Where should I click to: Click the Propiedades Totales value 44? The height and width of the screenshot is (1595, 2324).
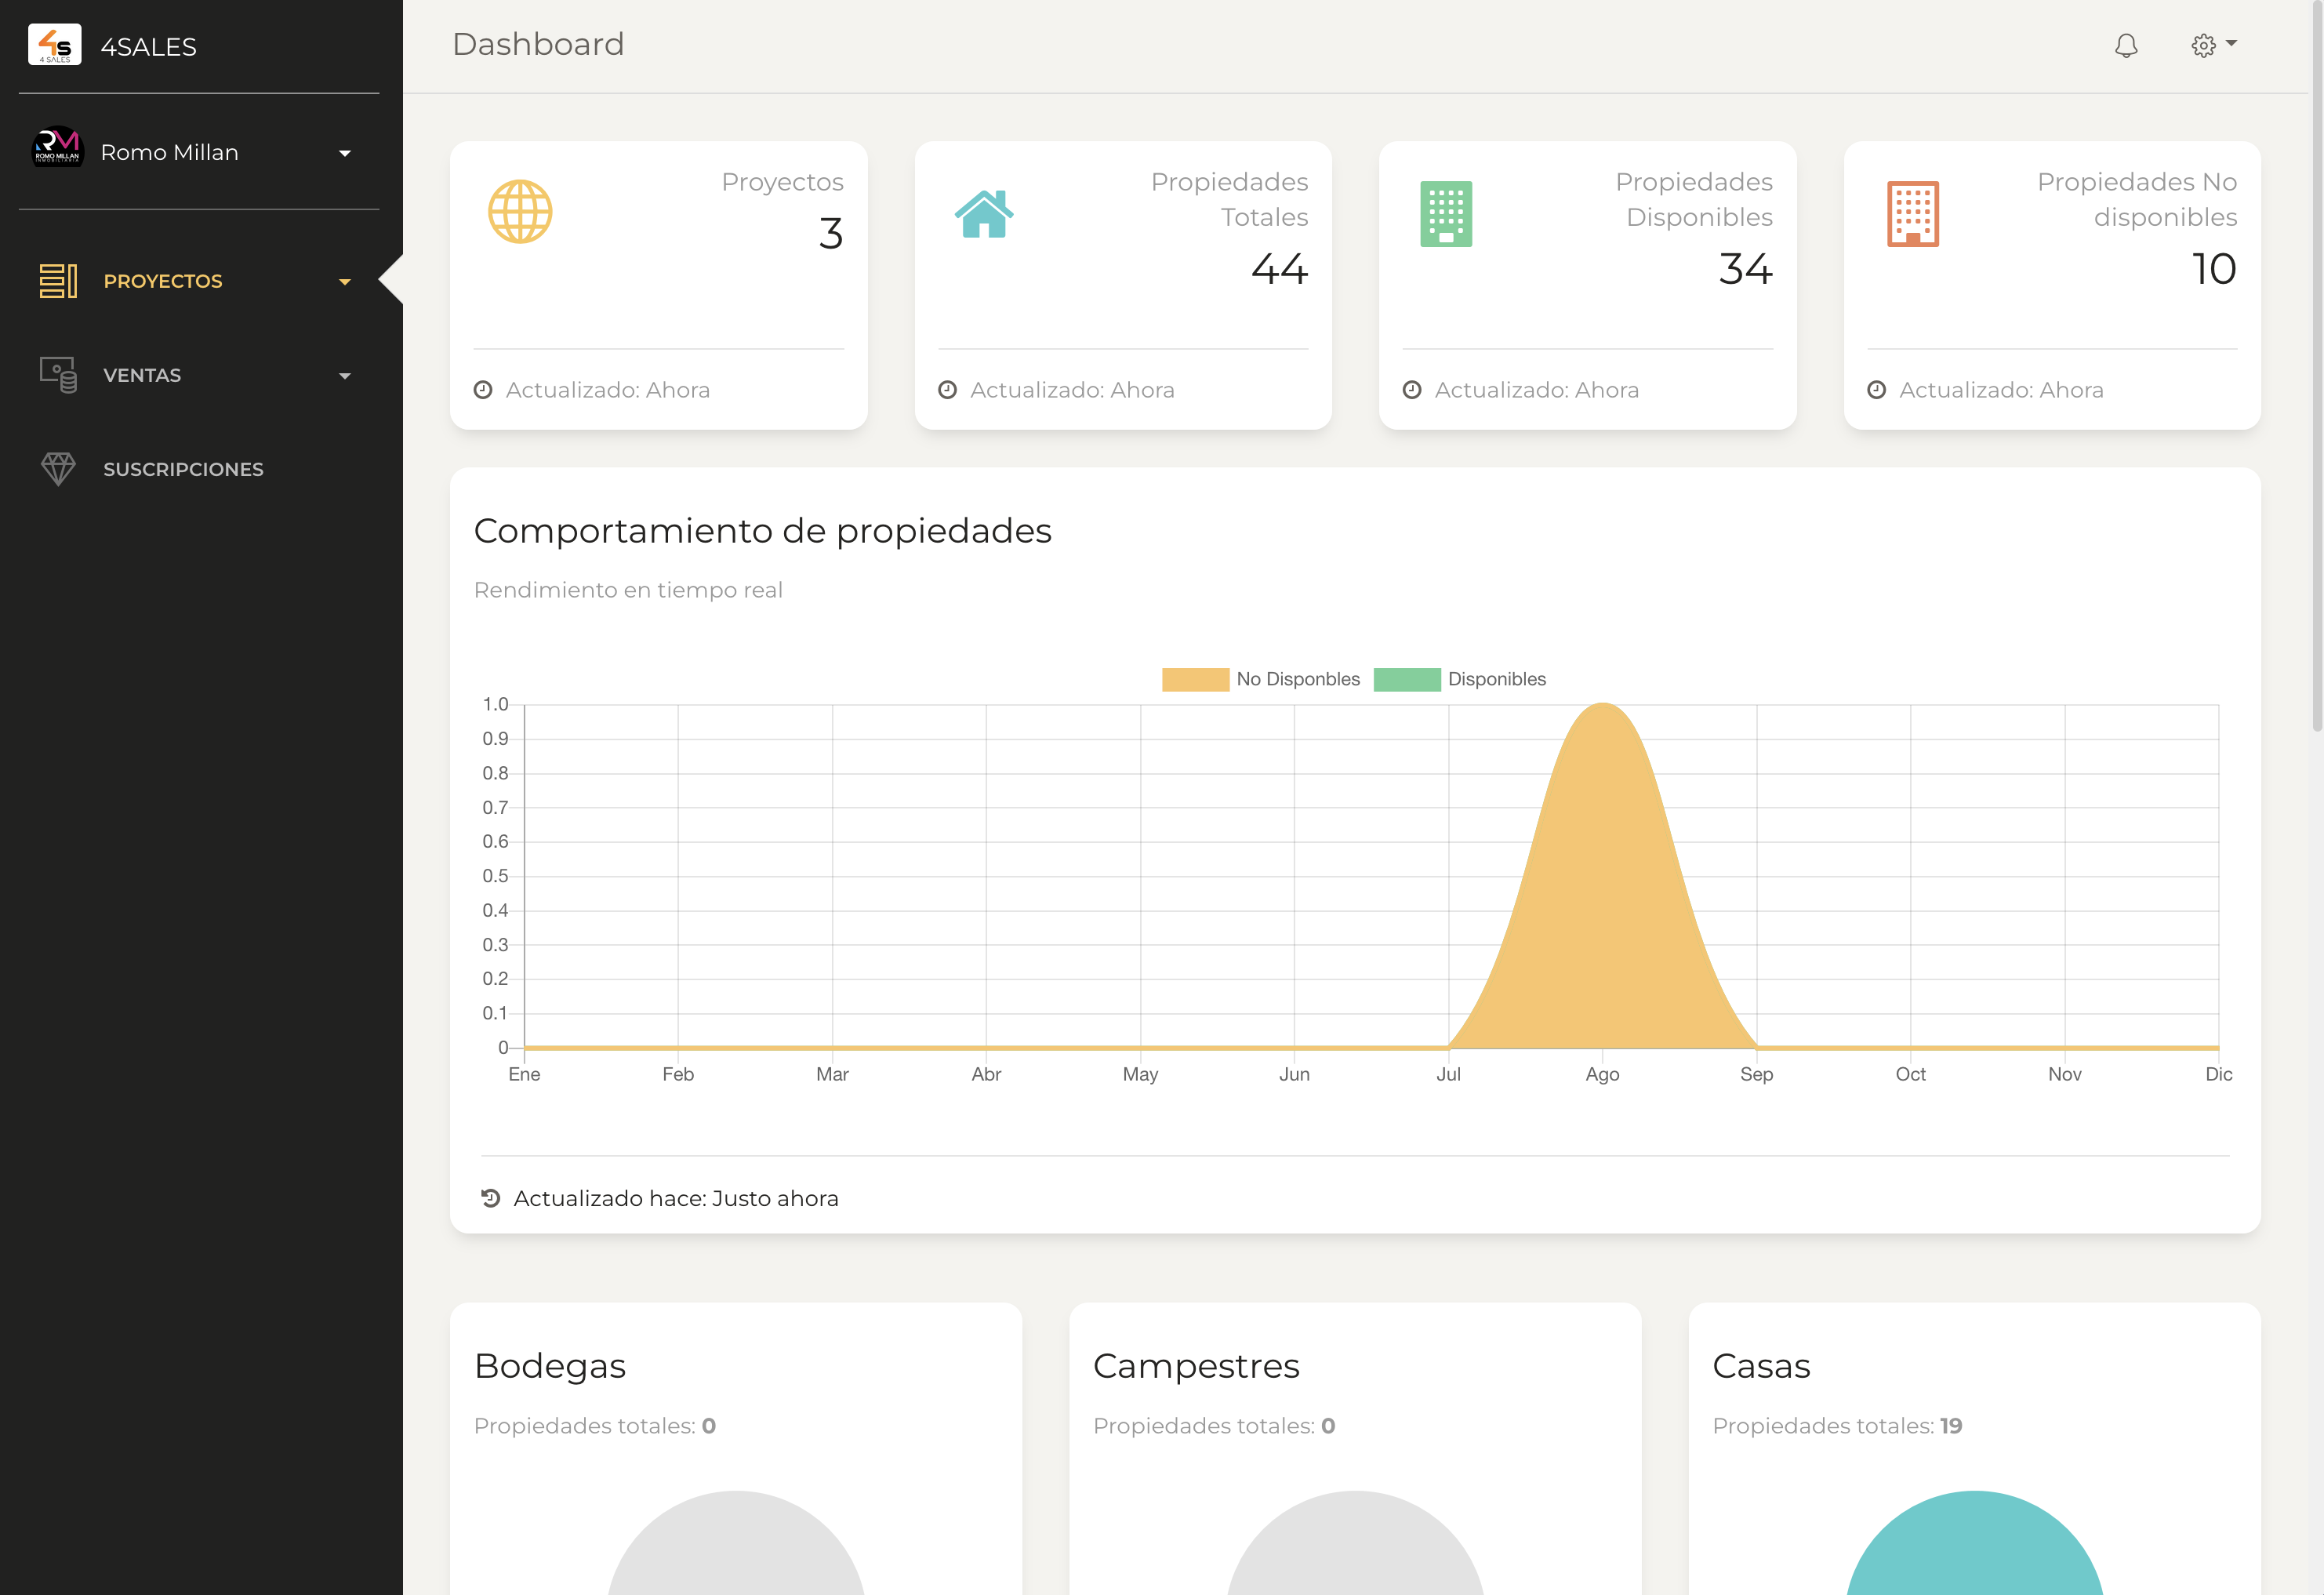[1280, 269]
